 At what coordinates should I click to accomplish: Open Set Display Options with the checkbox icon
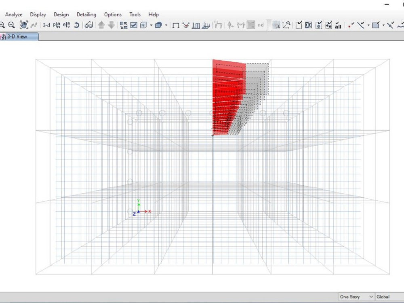coord(133,25)
